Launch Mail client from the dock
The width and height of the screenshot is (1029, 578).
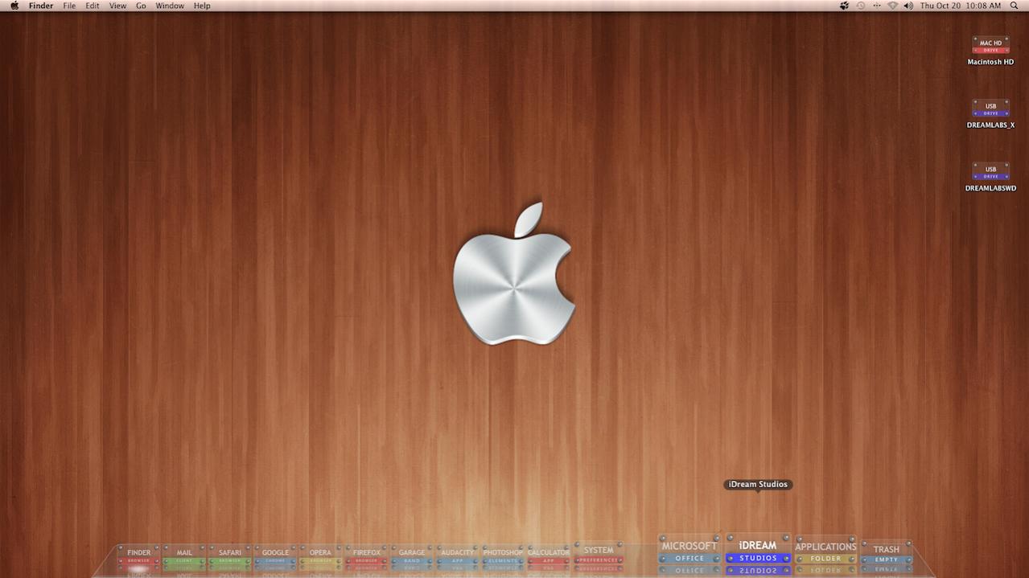coord(184,555)
